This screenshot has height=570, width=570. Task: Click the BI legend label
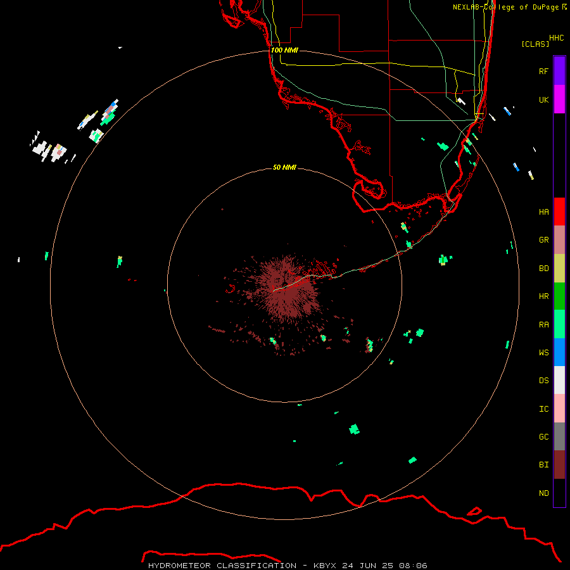tap(543, 465)
